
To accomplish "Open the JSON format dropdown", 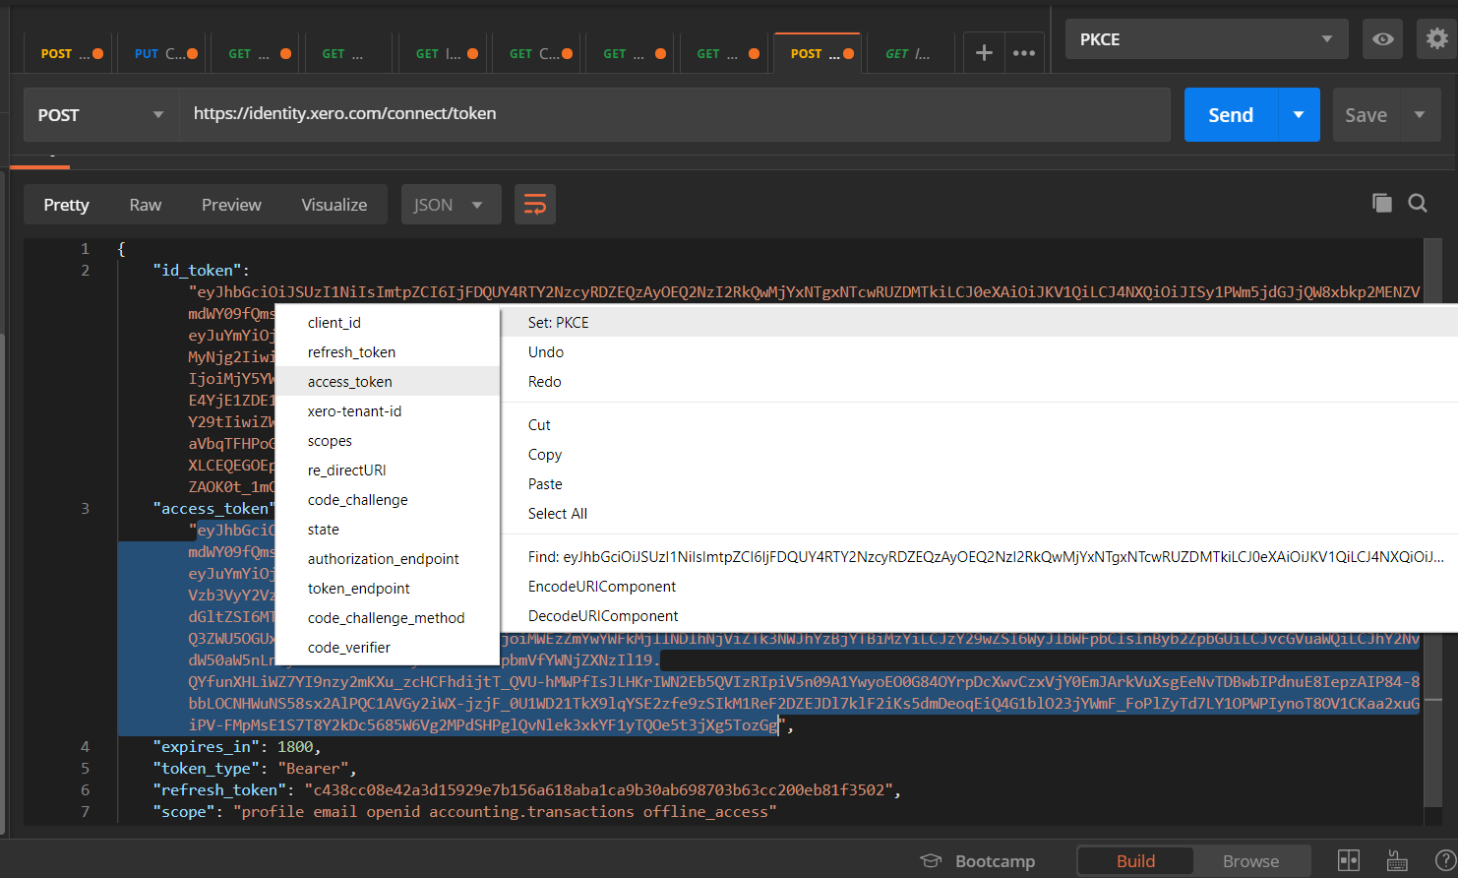I will pyautogui.click(x=451, y=205).
